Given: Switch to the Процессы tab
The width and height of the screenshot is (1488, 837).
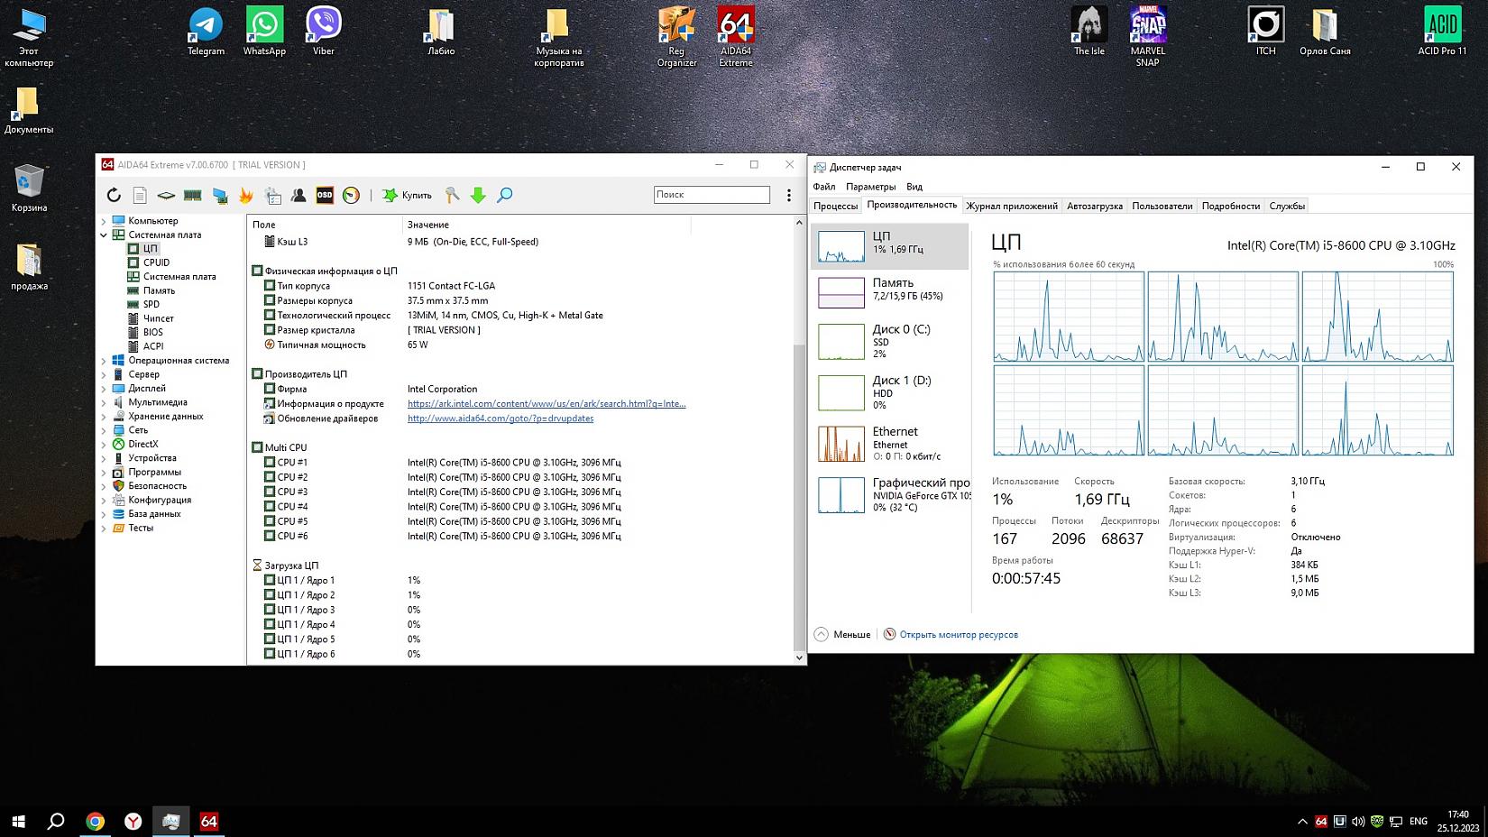Looking at the screenshot, I should click(x=835, y=206).
